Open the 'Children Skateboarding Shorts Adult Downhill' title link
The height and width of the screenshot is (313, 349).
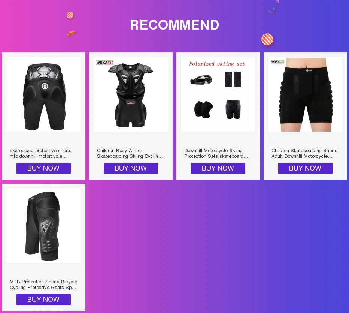[x=304, y=153]
